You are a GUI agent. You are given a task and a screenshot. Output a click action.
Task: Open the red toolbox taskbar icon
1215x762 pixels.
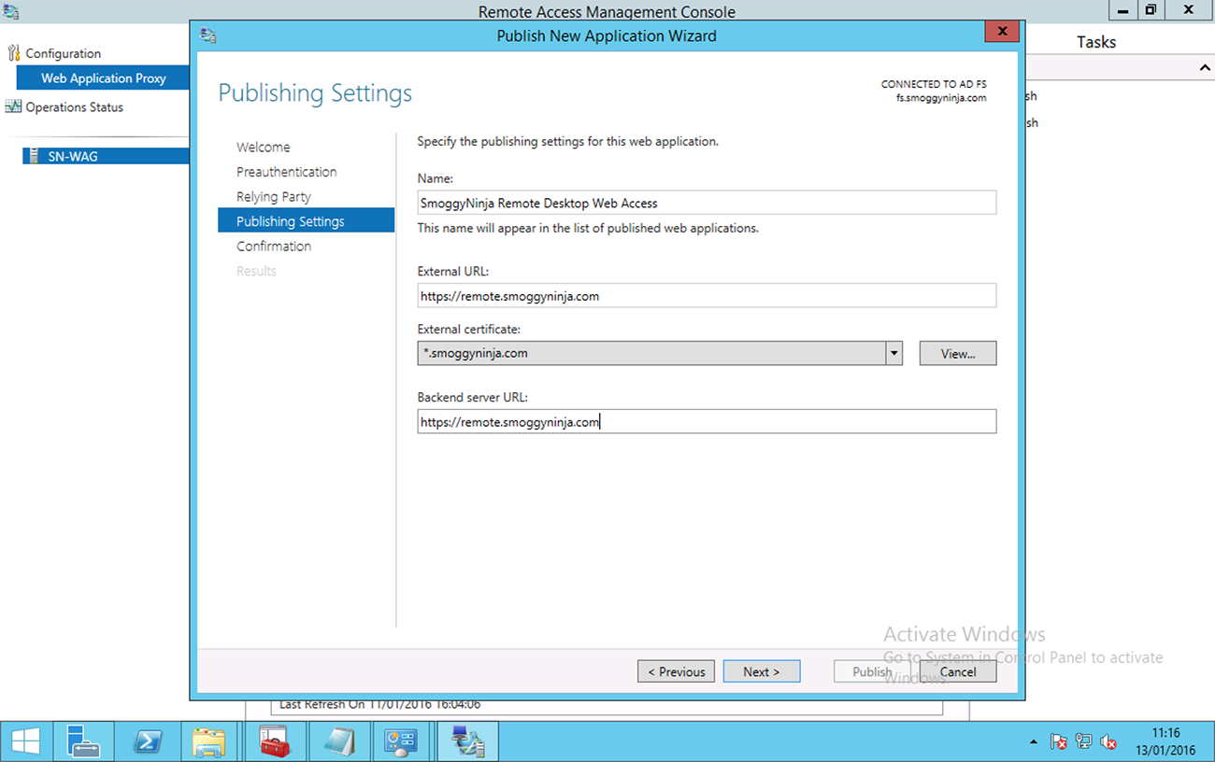pos(275,741)
